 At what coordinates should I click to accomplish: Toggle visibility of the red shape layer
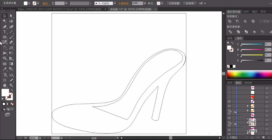(x=229, y=97)
